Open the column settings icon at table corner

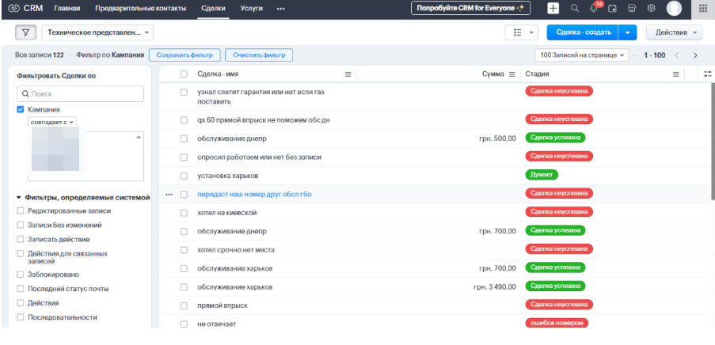point(707,74)
